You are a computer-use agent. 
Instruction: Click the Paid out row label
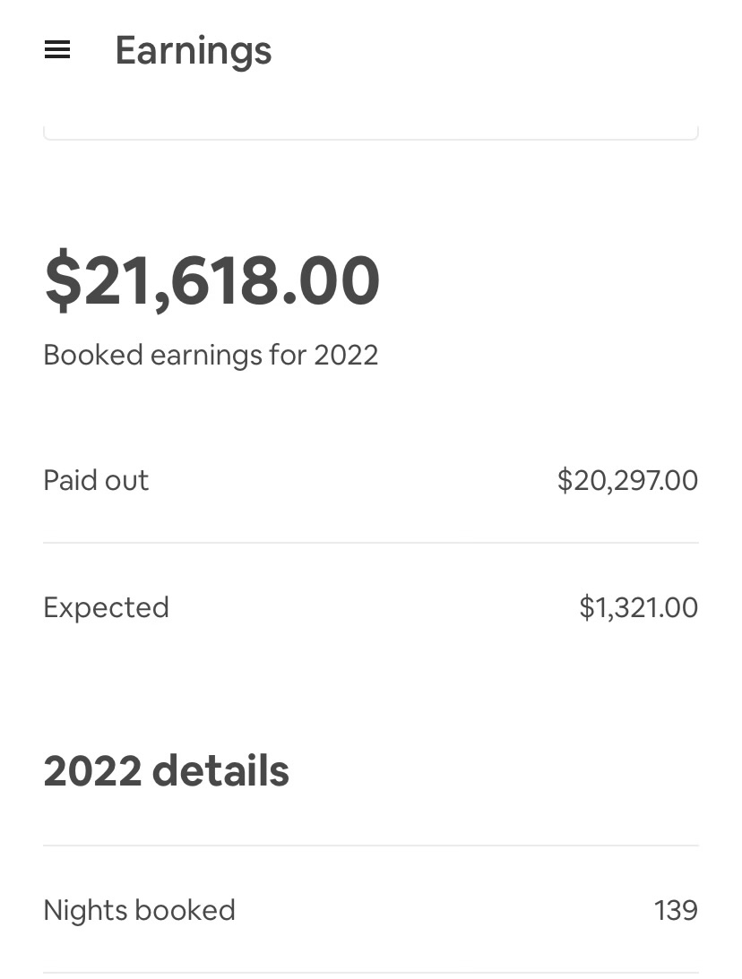pyautogui.click(x=96, y=480)
